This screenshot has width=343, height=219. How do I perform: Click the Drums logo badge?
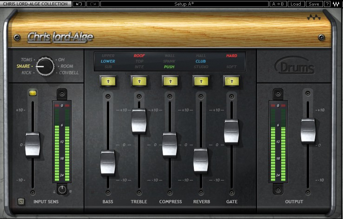(295, 67)
